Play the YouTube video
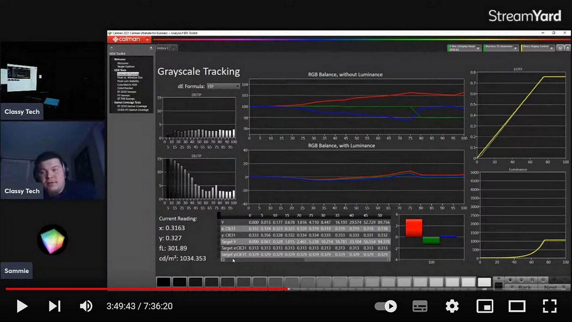This screenshot has height=322, width=572. tap(22, 306)
